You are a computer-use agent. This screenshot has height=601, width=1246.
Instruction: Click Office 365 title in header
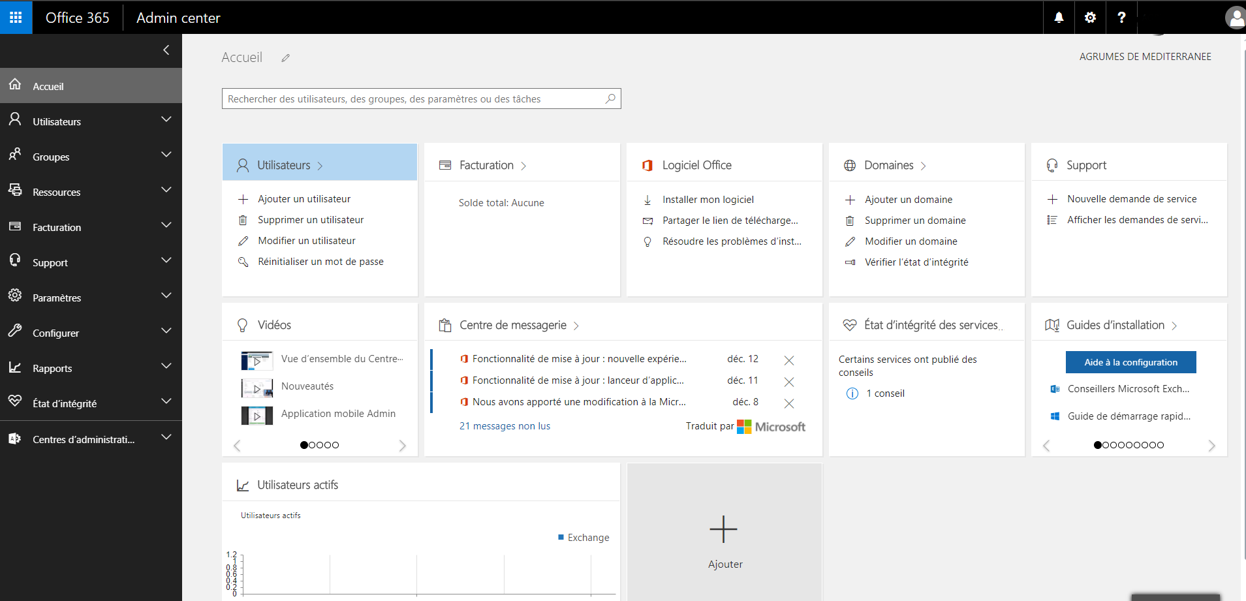pyautogui.click(x=78, y=18)
